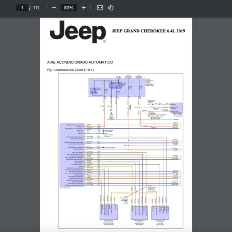Viewport: 232px width, 232px height.
Task: Select the 82% zoom level field
Action: coord(70,8)
